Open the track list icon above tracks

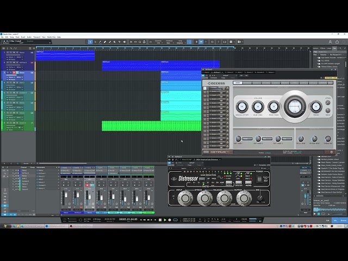[x=4, y=48]
